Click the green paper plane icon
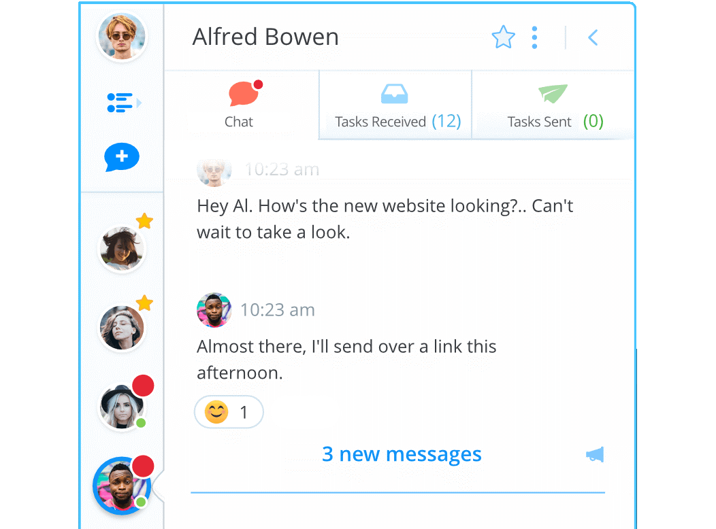Viewport: 716px width, 529px height. 553,93
